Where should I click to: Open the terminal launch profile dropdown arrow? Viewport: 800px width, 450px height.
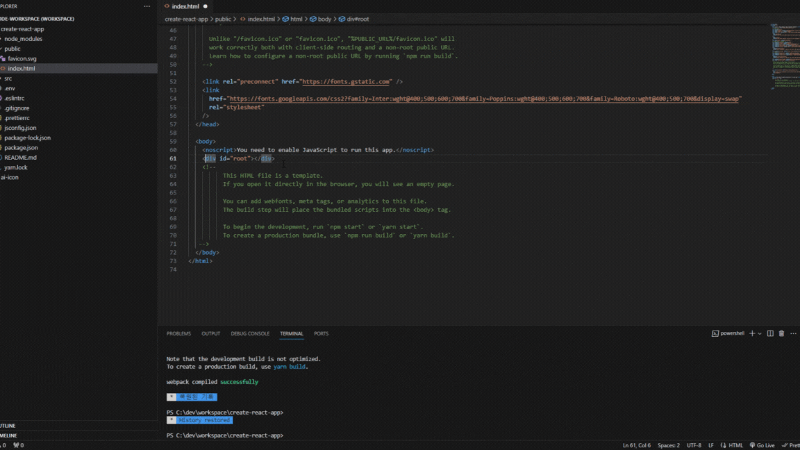click(760, 333)
